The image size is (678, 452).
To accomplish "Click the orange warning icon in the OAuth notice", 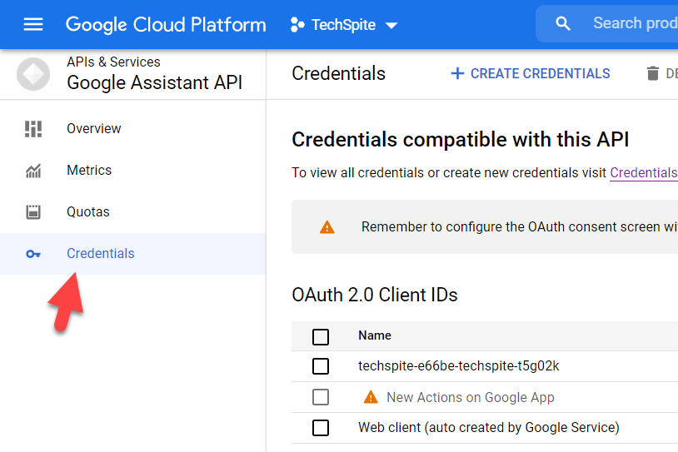I will [x=327, y=227].
